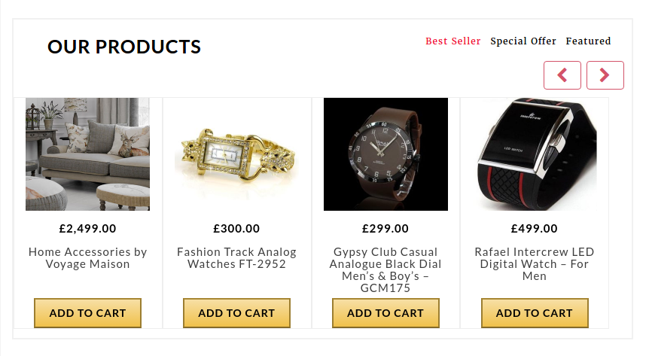Add Fashion Track Analog Watch to cart
Screen dimensions: 649x356
tap(236, 313)
